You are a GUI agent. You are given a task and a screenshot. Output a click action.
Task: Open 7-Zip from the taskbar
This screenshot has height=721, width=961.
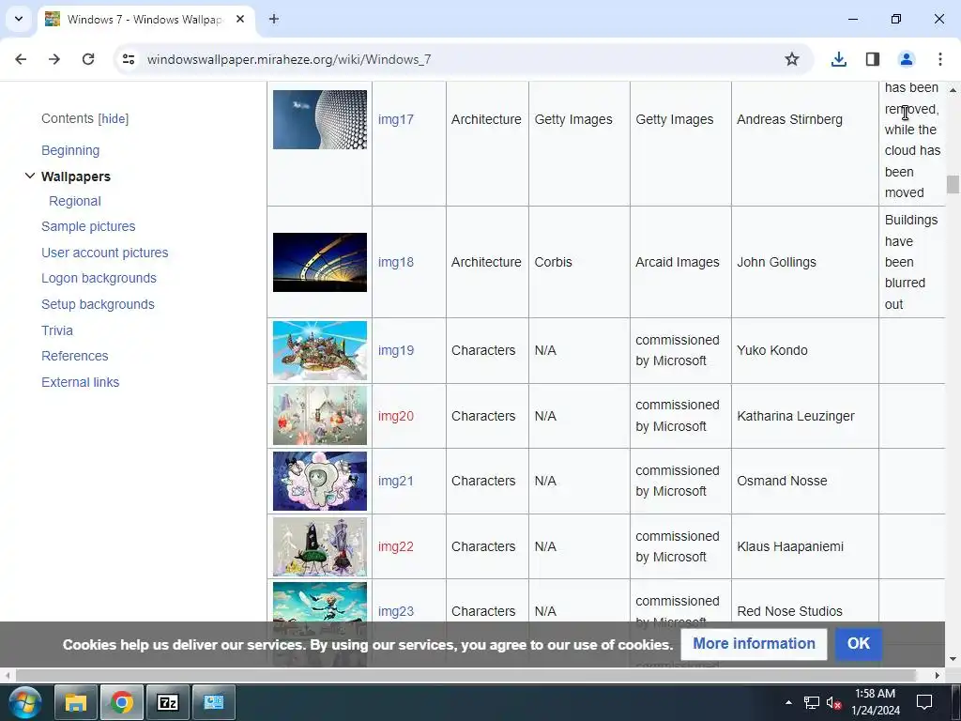tap(167, 702)
